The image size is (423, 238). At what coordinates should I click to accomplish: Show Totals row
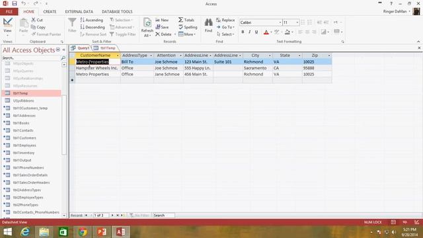pyautogui.click(x=186, y=20)
